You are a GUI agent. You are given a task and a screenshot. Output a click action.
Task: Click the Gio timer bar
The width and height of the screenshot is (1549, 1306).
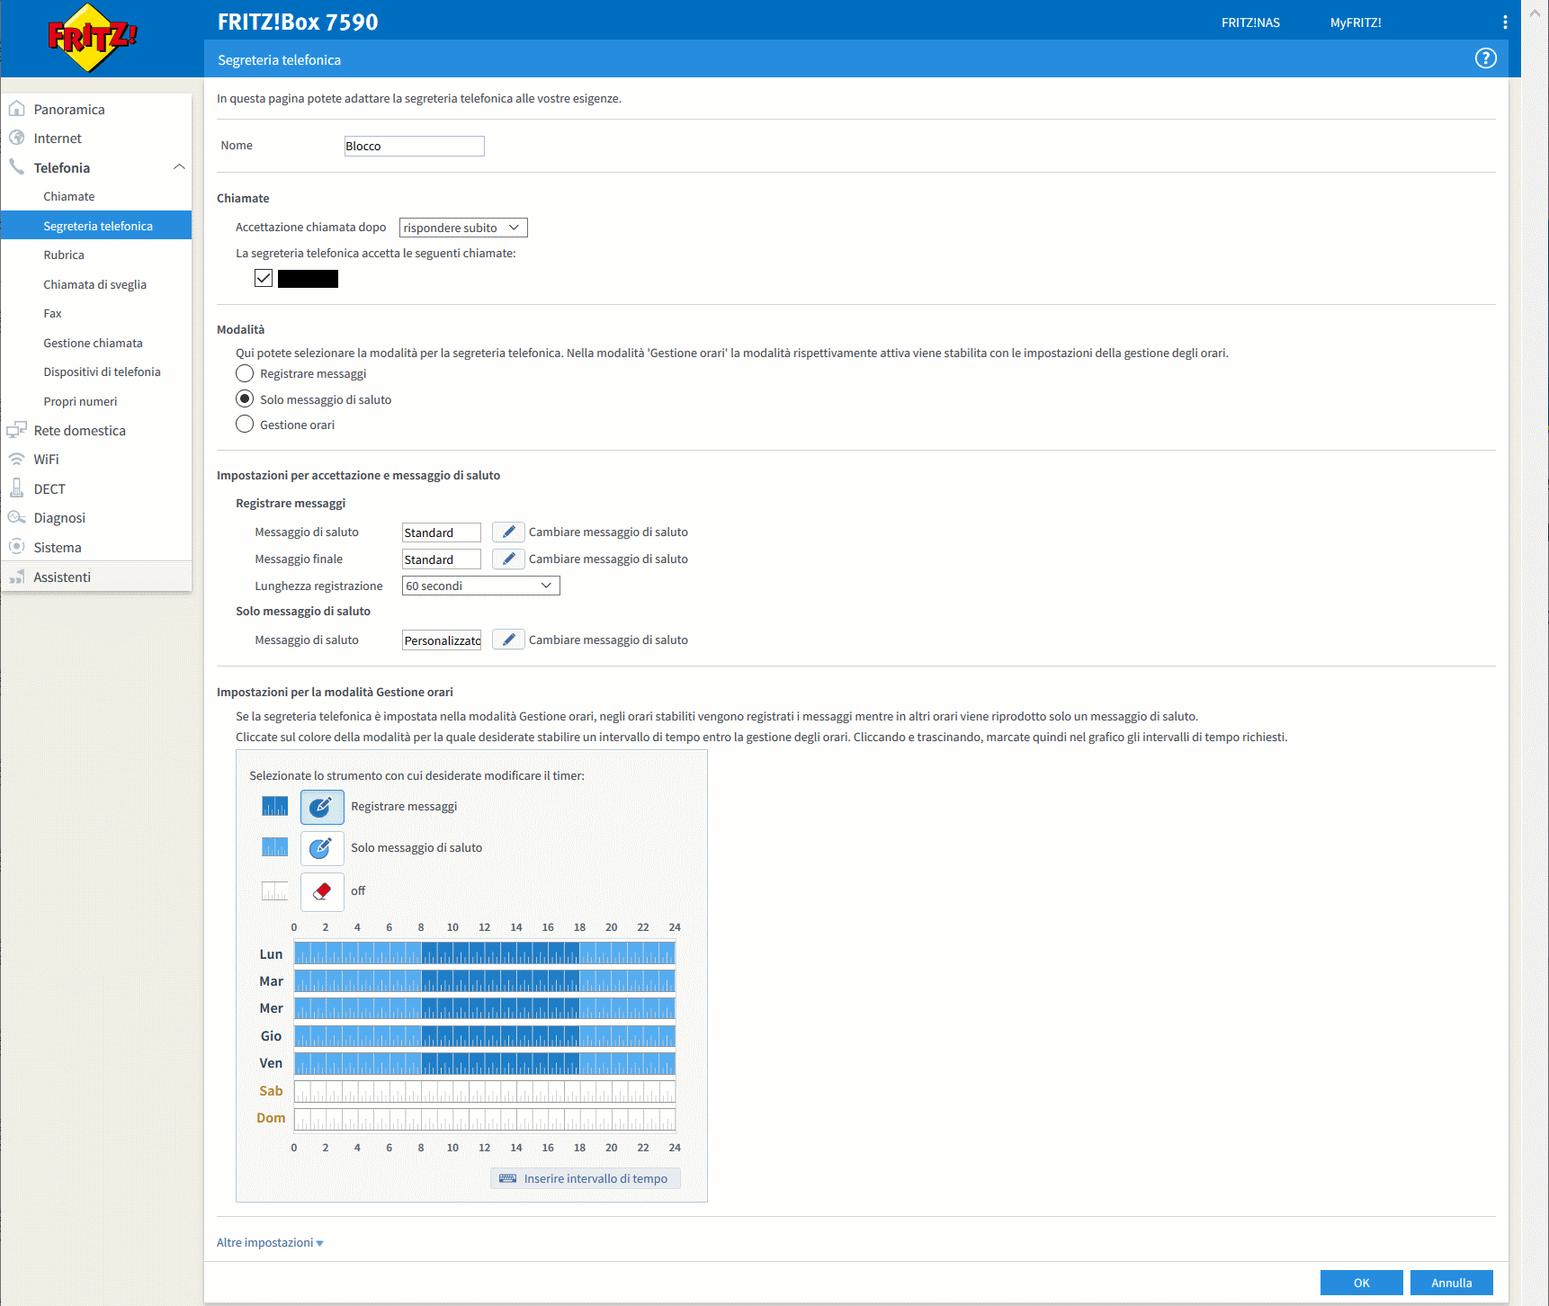485,1036
